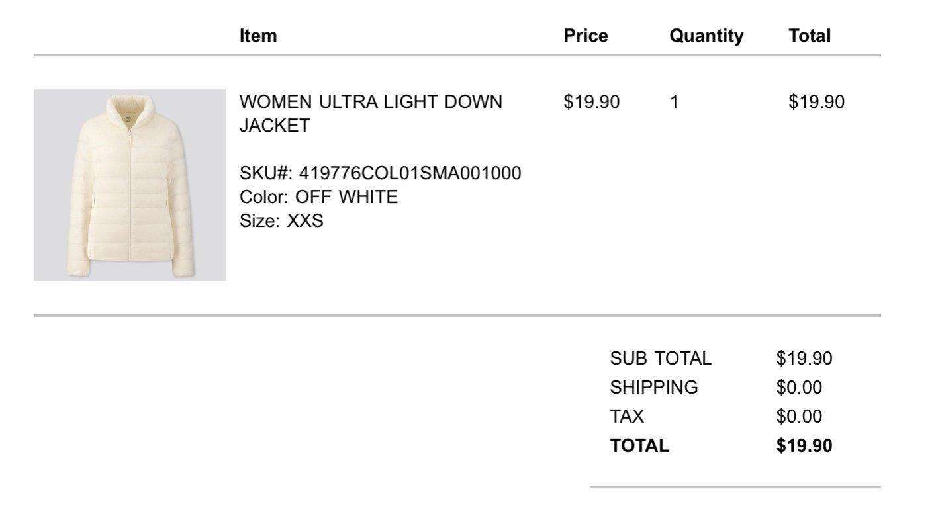Click the item unit price $19.90
Screen dimensions: 934x518
pyautogui.click(x=592, y=102)
